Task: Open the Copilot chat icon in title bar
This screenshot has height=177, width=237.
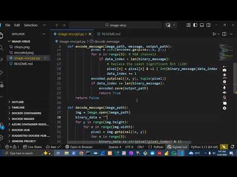Action: (x=168, y=25)
